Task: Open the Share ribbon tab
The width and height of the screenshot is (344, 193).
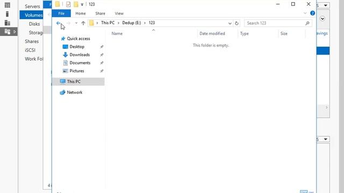Action: (101, 13)
